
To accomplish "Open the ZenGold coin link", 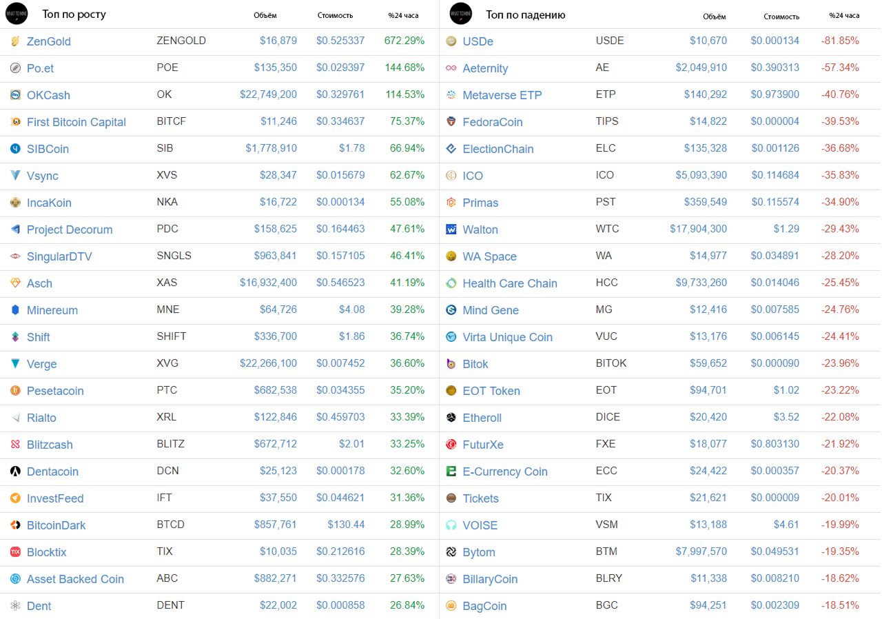I will click(x=49, y=41).
